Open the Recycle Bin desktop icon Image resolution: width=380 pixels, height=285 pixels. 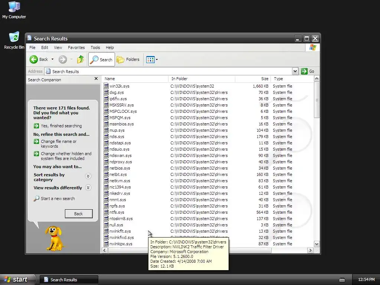[x=14, y=40]
